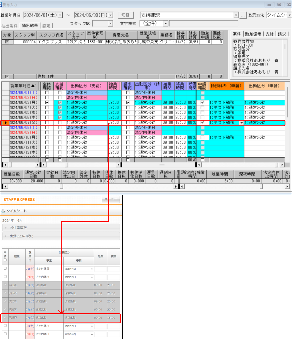Switch to the 設定 tab
Image resolution: width=292 pixels, height=339 pixels.
[46, 26]
